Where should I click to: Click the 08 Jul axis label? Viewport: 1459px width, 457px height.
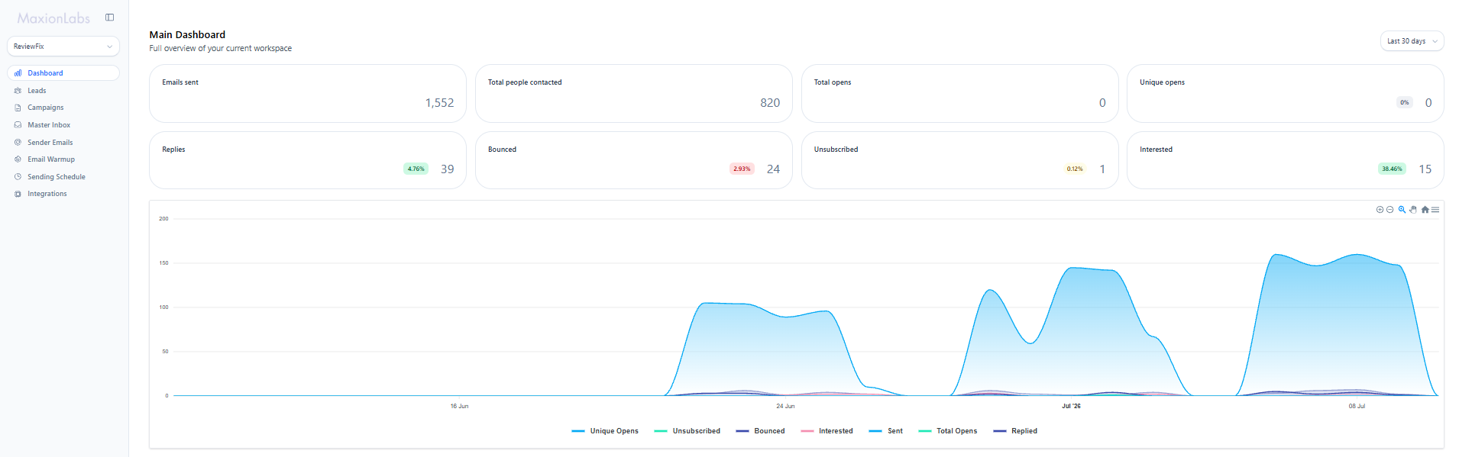pos(1357,406)
